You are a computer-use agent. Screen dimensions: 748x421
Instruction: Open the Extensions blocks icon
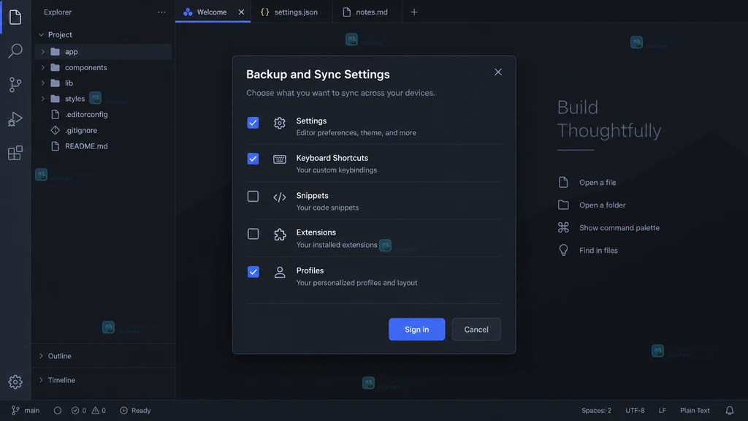point(15,153)
